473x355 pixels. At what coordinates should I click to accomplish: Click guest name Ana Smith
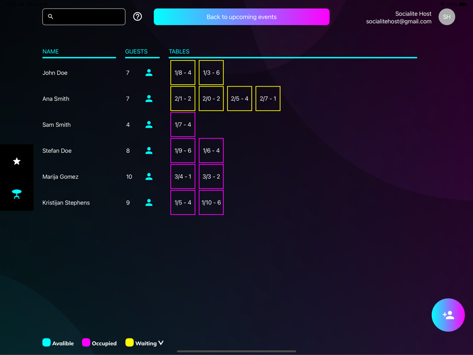coord(56,99)
